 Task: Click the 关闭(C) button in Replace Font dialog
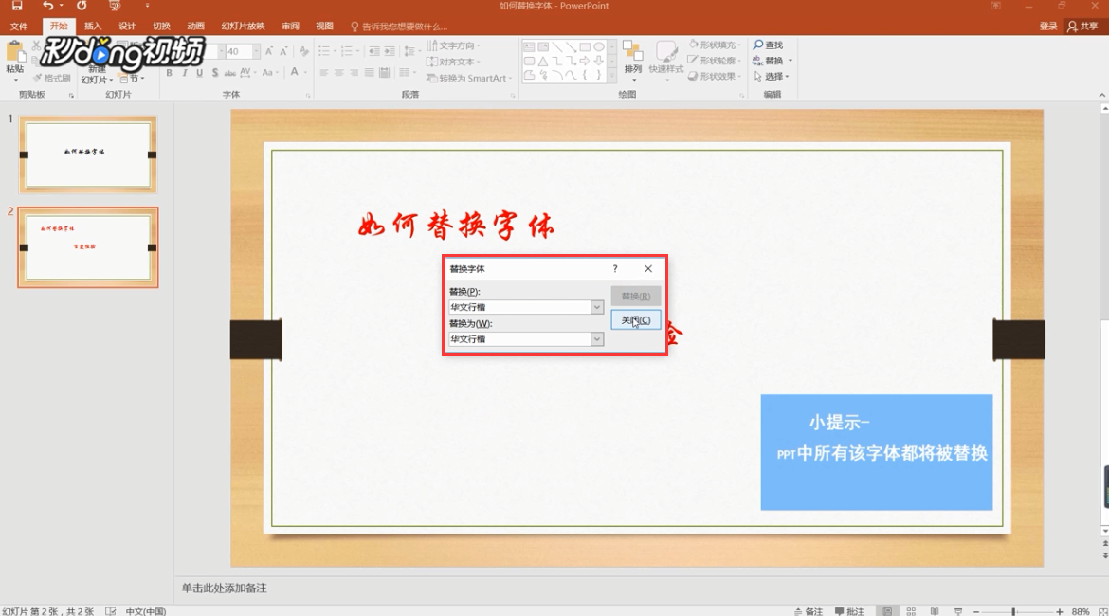pyautogui.click(x=637, y=319)
